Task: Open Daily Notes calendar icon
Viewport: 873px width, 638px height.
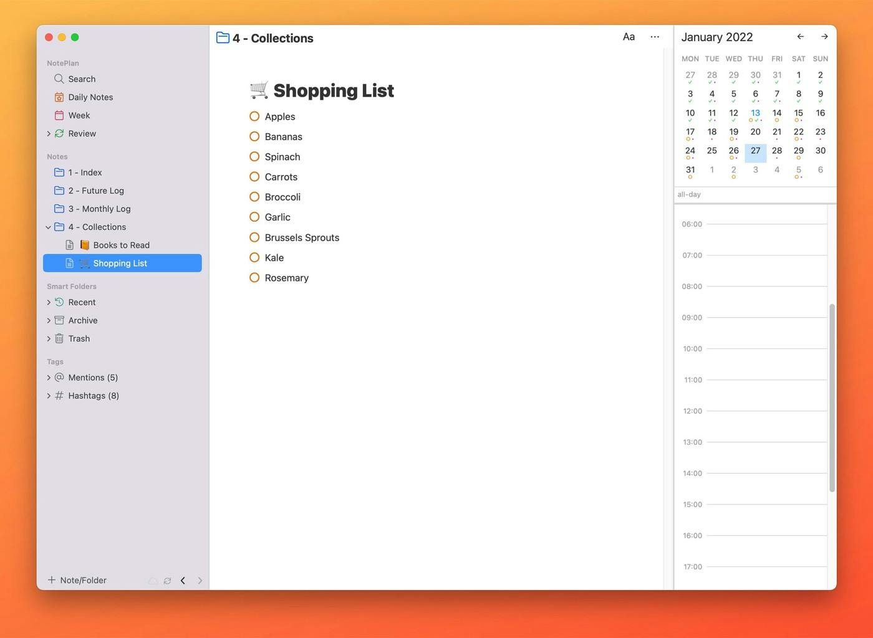Action: [59, 97]
